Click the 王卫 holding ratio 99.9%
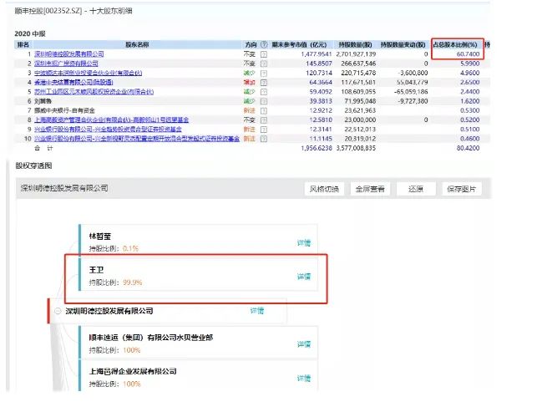The width and height of the screenshot is (542, 407). pyautogui.click(x=133, y=282)
